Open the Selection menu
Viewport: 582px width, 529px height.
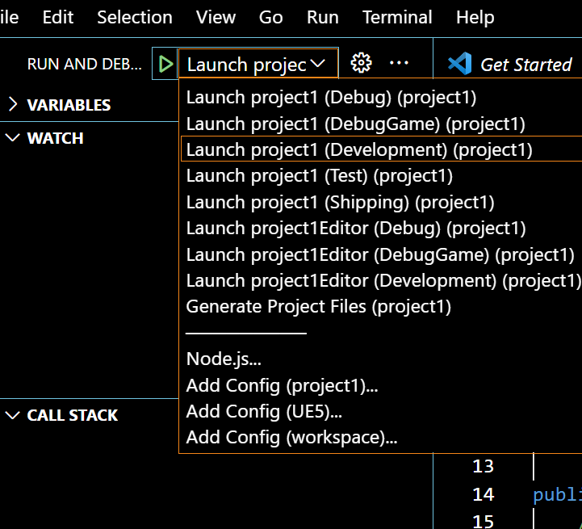[135, 17]
